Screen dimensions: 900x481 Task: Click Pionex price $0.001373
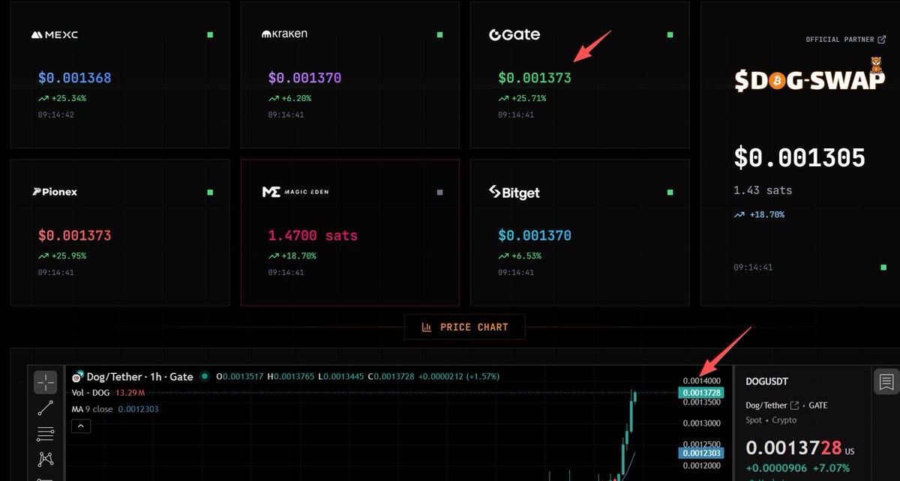(x=74, y=235)
